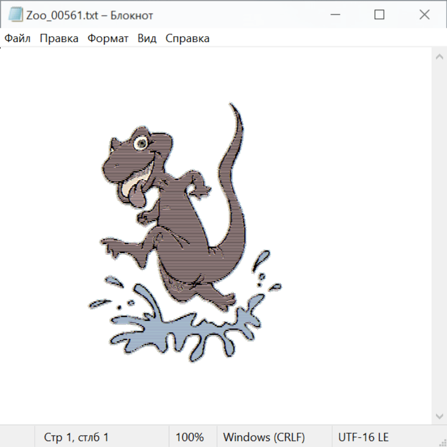This screenshot has height=447, width=447.
Task: Click the Стр 1, стлб 1 indicator
Action: 76,437
